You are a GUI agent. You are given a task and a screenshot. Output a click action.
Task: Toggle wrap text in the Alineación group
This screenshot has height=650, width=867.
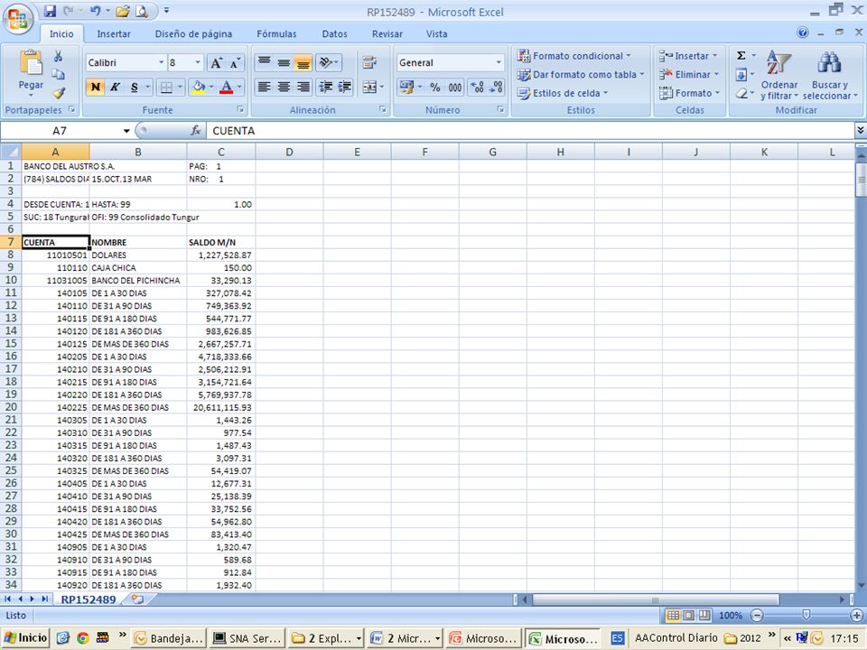[369, 62]
